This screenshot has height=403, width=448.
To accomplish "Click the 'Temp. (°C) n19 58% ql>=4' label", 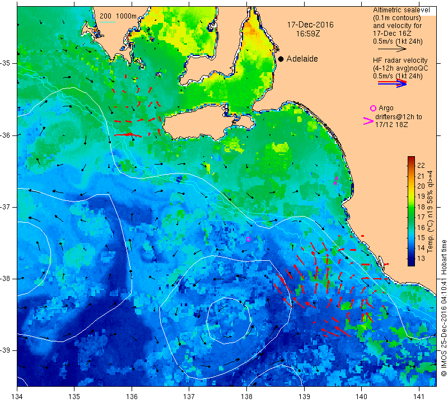I will click(x=430, y=212).
